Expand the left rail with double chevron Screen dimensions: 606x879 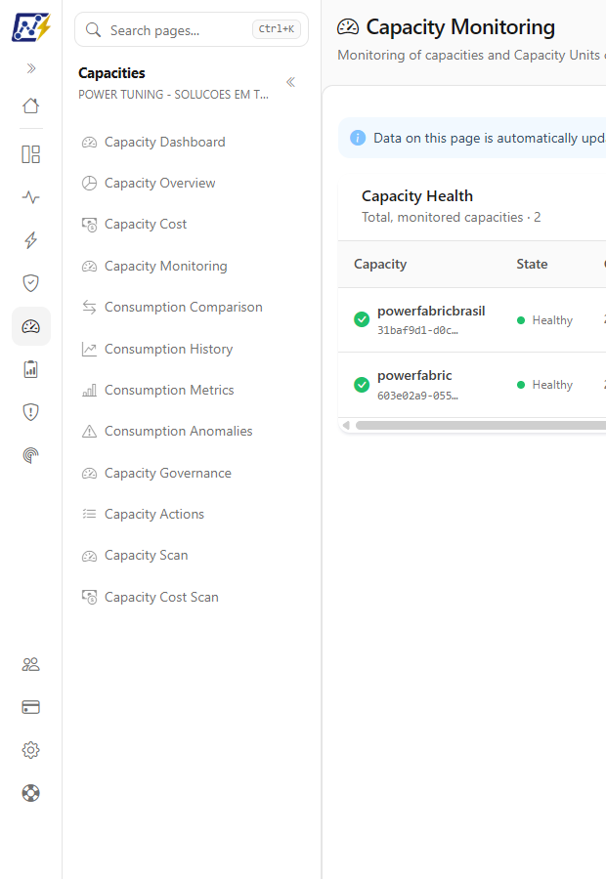click(31, 68)
